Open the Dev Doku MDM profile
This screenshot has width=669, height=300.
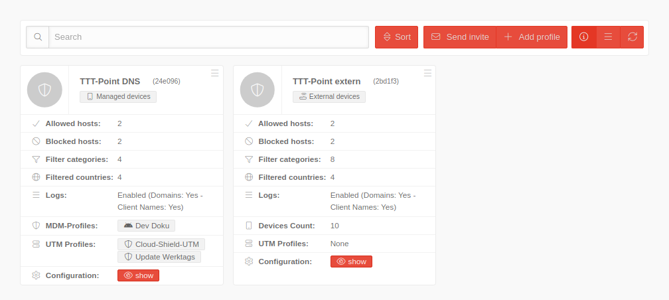pos(146,226)
